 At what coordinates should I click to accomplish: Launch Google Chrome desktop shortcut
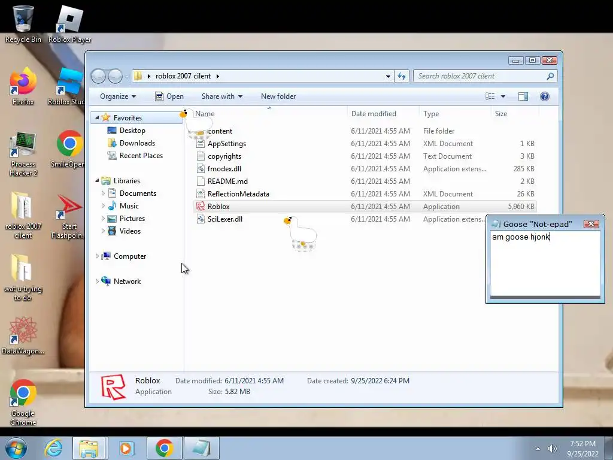(23, 402)
